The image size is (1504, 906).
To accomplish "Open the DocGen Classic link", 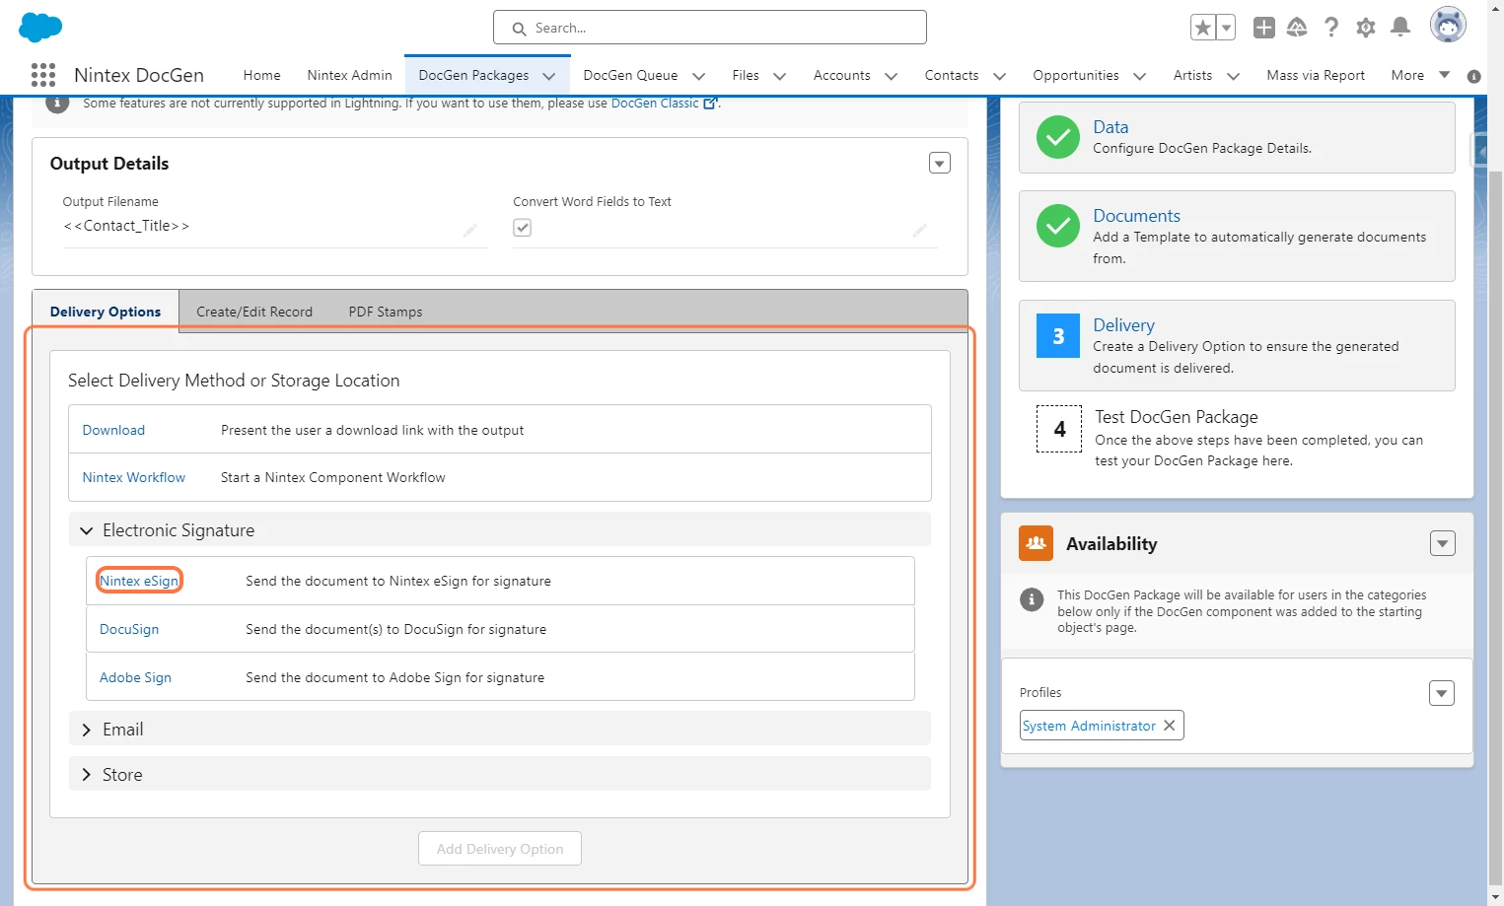I will pyautogui.click(x=655, y=103).
